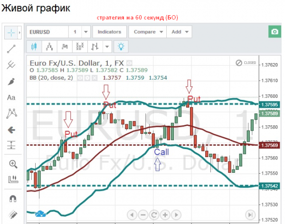Screen dimensions: 285x224
Task: Select the trend line drawing tool
Action: tap(12, 48)
